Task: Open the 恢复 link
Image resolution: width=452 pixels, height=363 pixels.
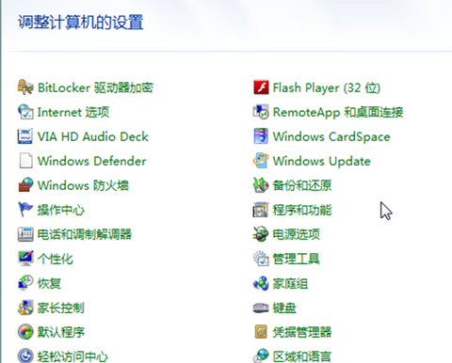Action: click(x=49, y=283)
